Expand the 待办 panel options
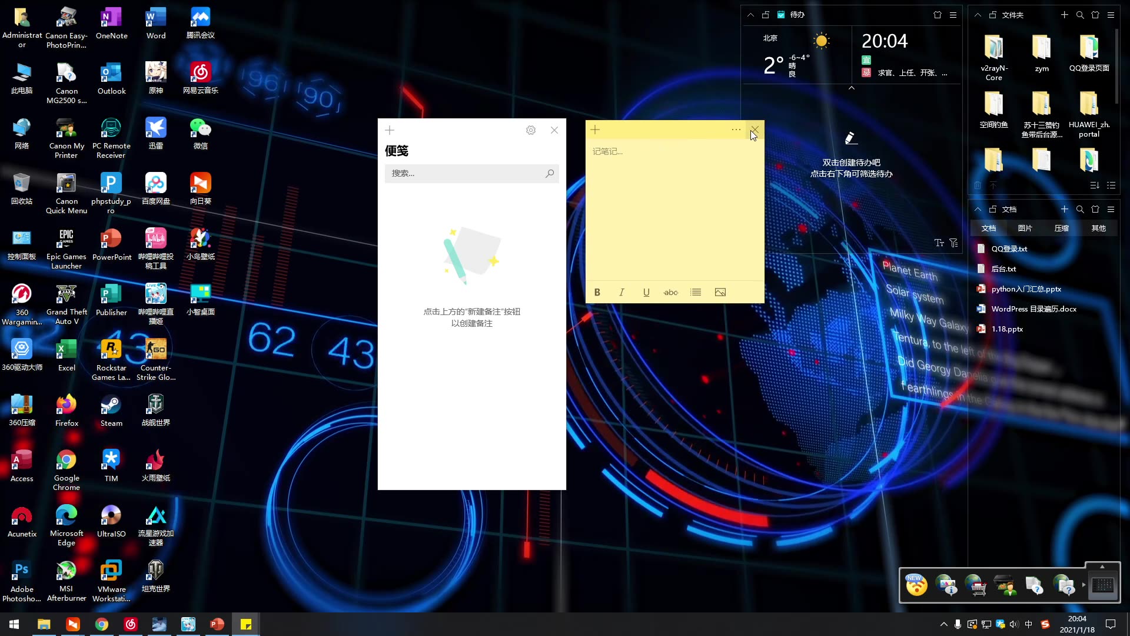 point(953,14)
